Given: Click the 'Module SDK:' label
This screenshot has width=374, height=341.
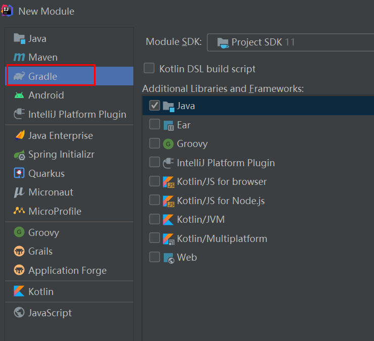Looking at the screenshot, I should pyautogui.click(x=174, y=42).
